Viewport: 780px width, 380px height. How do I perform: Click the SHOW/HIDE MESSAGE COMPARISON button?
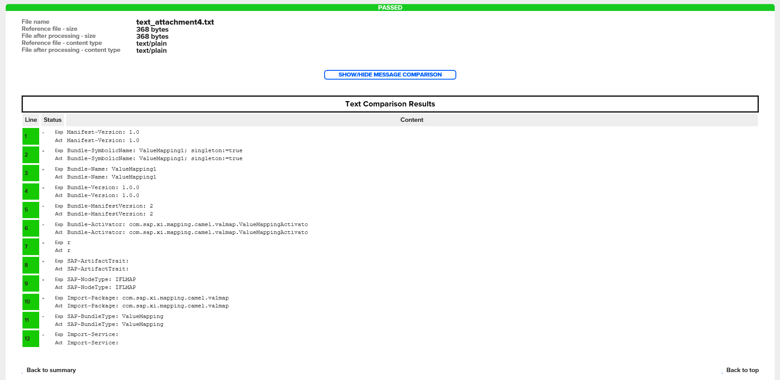coord(390,75)
